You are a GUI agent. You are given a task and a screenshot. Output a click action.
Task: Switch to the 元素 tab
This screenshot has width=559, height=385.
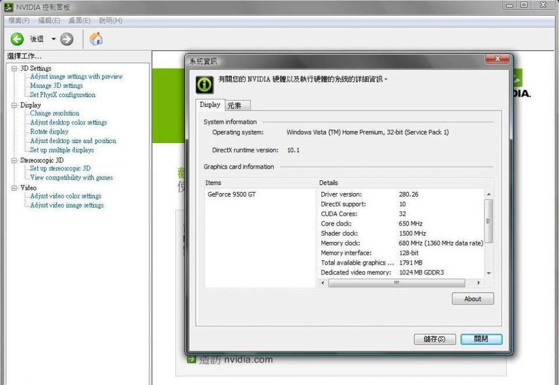tap(236, 105)
